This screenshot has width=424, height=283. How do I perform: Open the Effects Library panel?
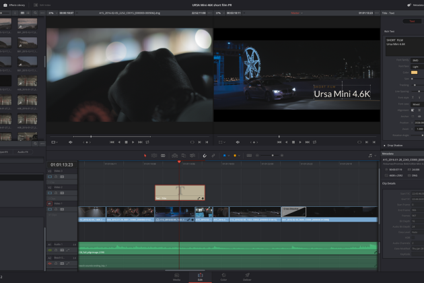(14, 5)
